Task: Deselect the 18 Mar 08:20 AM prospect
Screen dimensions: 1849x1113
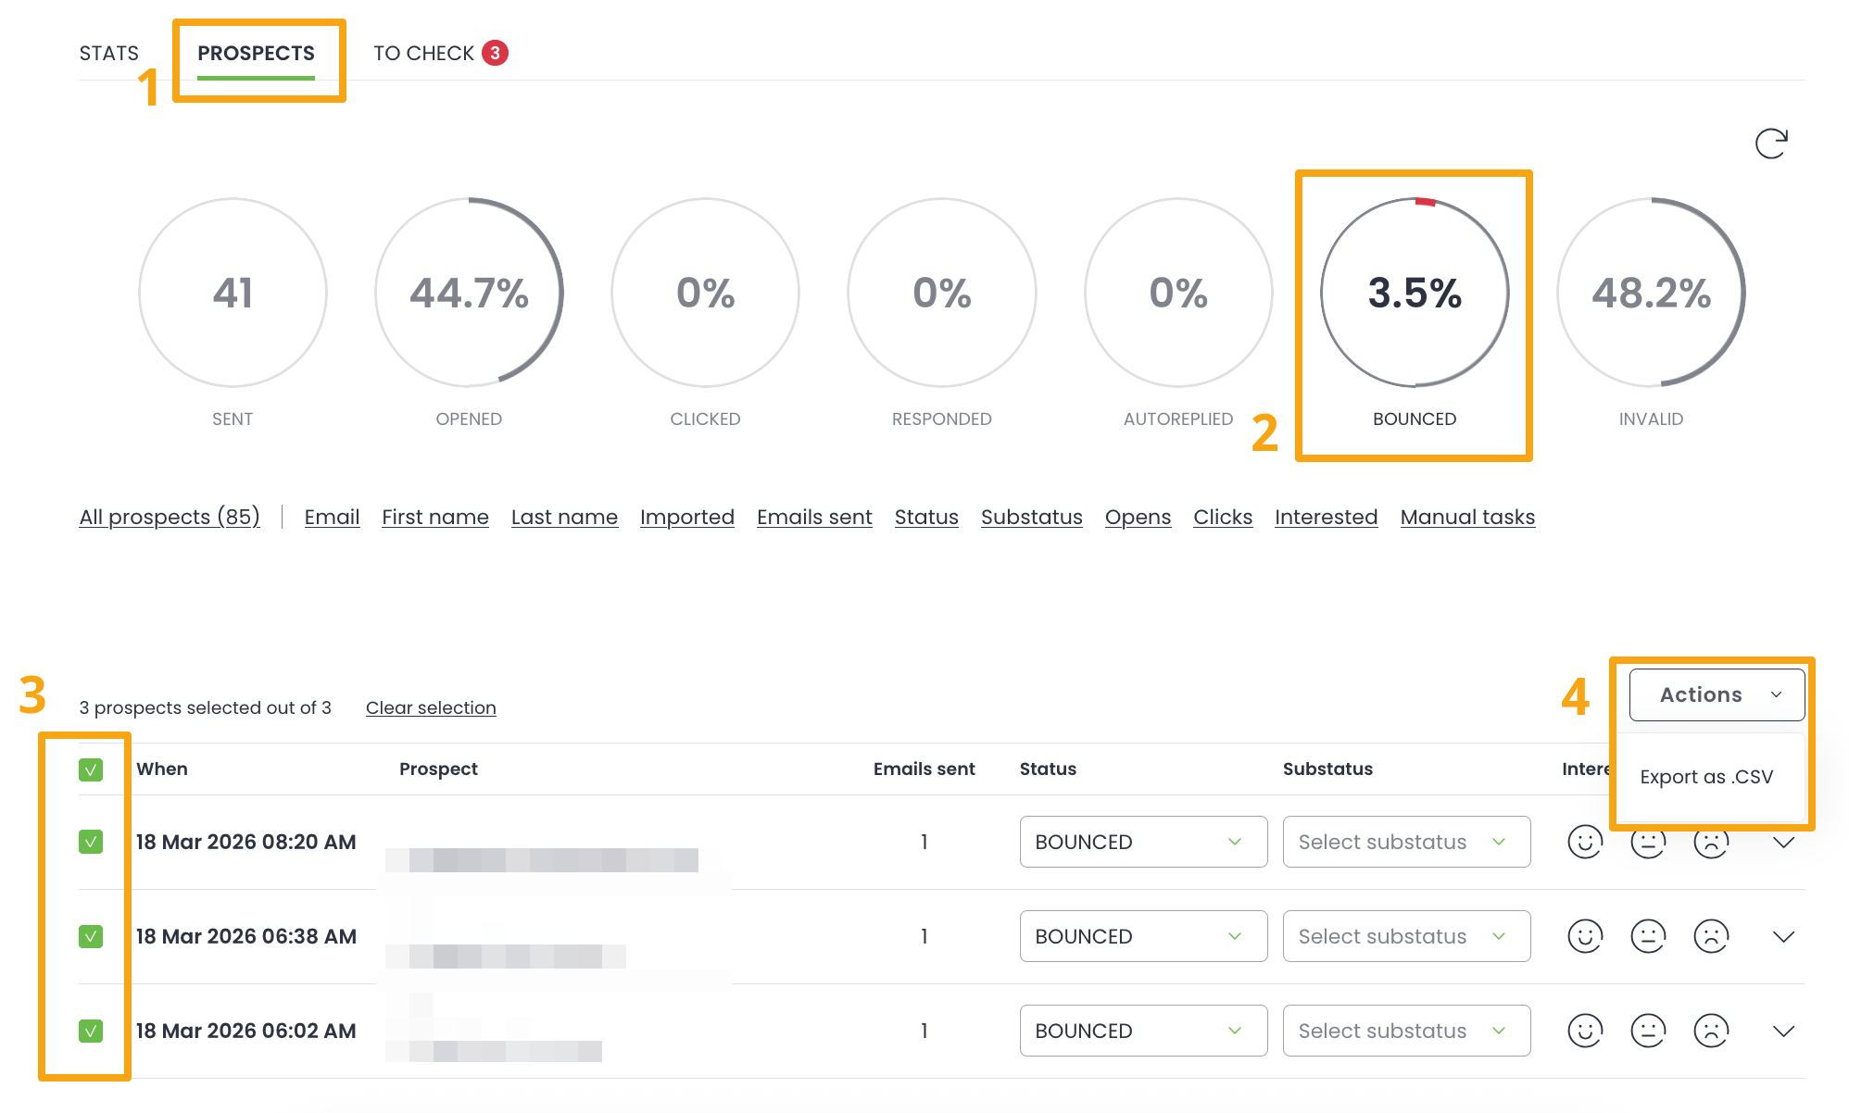Action: click(91, 842)
